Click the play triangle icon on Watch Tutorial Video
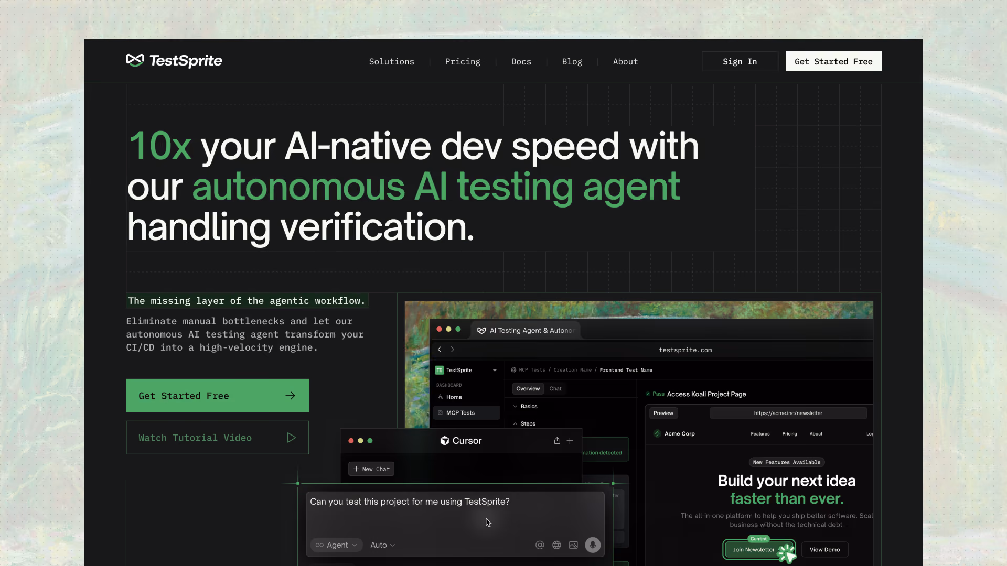1007x566 pixels. pos(291,438)
